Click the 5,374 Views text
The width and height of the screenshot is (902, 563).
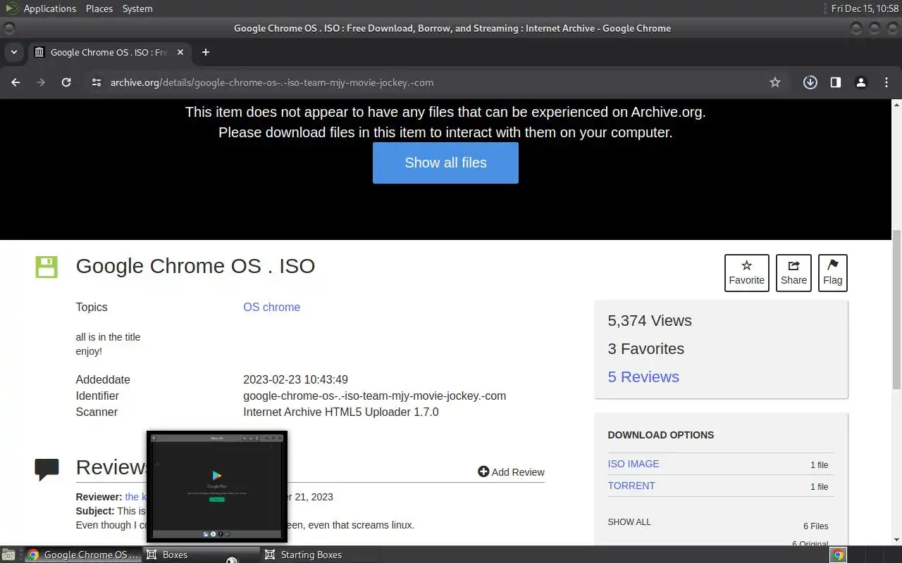[x=650, y=320]
